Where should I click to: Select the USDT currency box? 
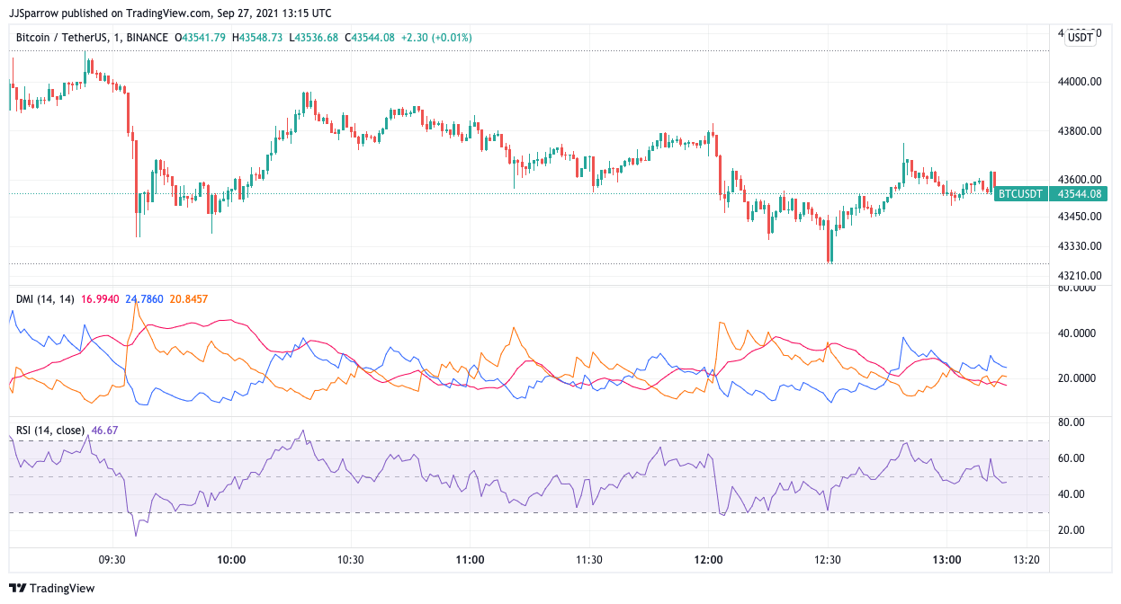(1081, 37)
